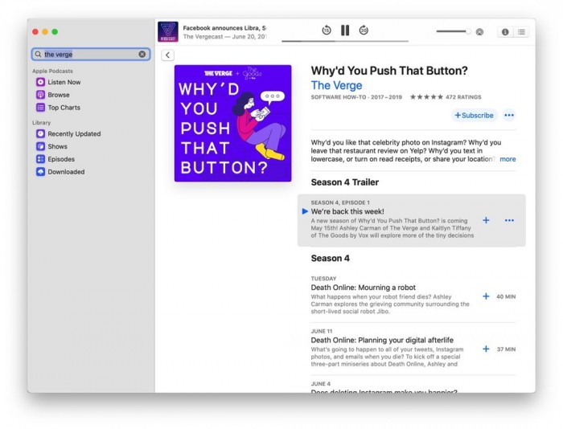Image resolution: width=563 pixels, height=429 pixels.
Task: Expand the description with 'more'
Action: 508,159
